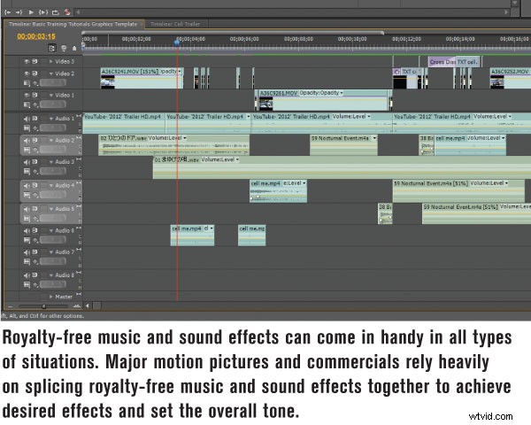Select first YouTube 2012 Trailer HD.mp4 clip
This screenshot has width=531, height=425.
[124, 123]
